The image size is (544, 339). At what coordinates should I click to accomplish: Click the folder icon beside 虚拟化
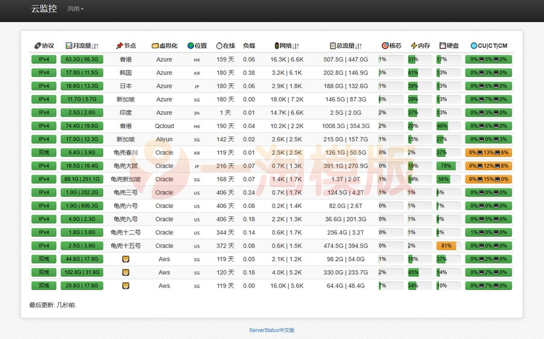pyautogui.click(x=155, y=45)
